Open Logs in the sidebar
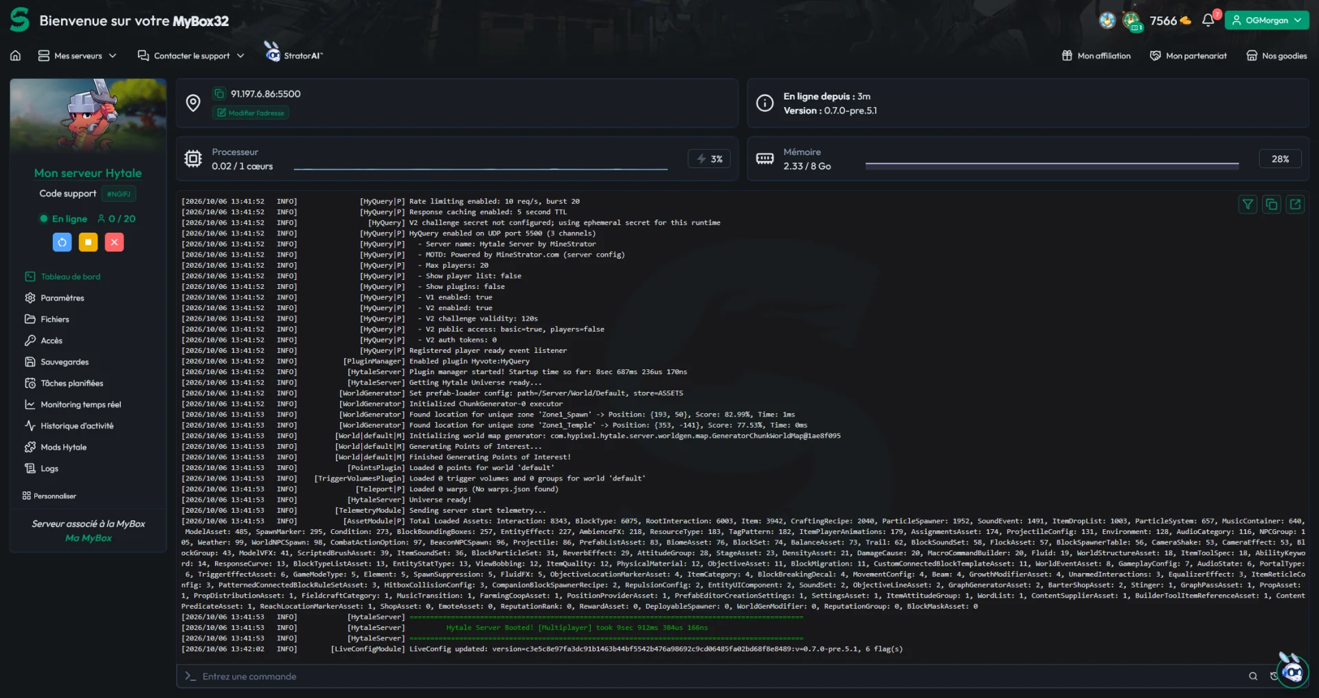The image size is (1319, 698). click(41, 468)
